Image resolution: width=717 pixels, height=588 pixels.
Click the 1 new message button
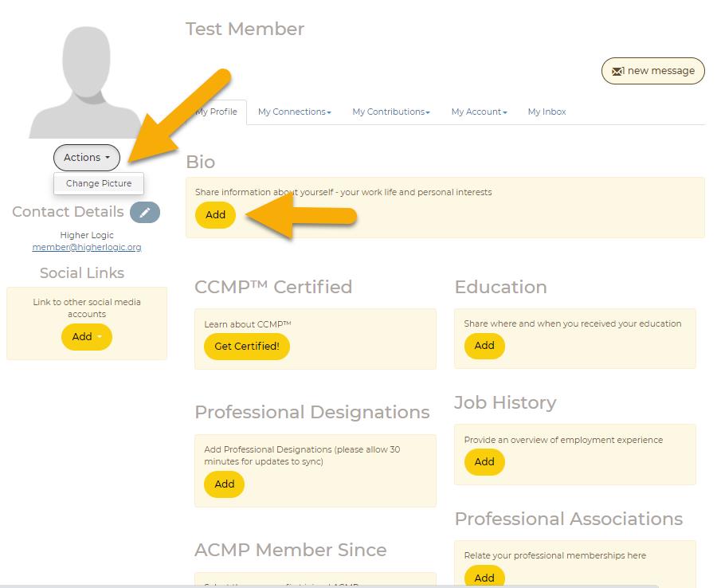[x=652, y=71]
